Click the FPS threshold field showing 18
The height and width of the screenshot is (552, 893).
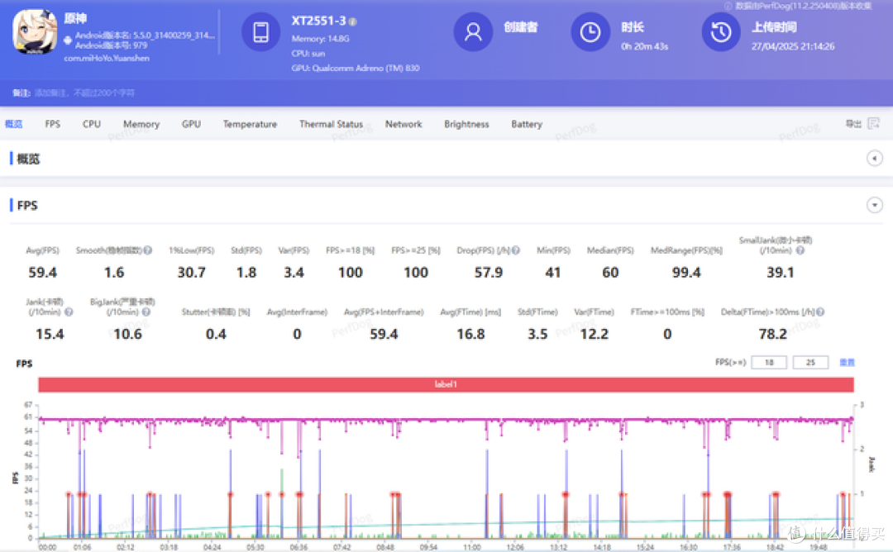769,363
